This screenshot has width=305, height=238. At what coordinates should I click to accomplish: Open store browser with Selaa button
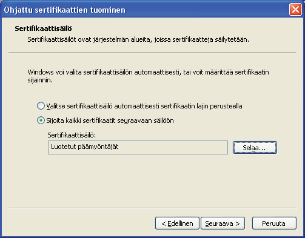255,148
